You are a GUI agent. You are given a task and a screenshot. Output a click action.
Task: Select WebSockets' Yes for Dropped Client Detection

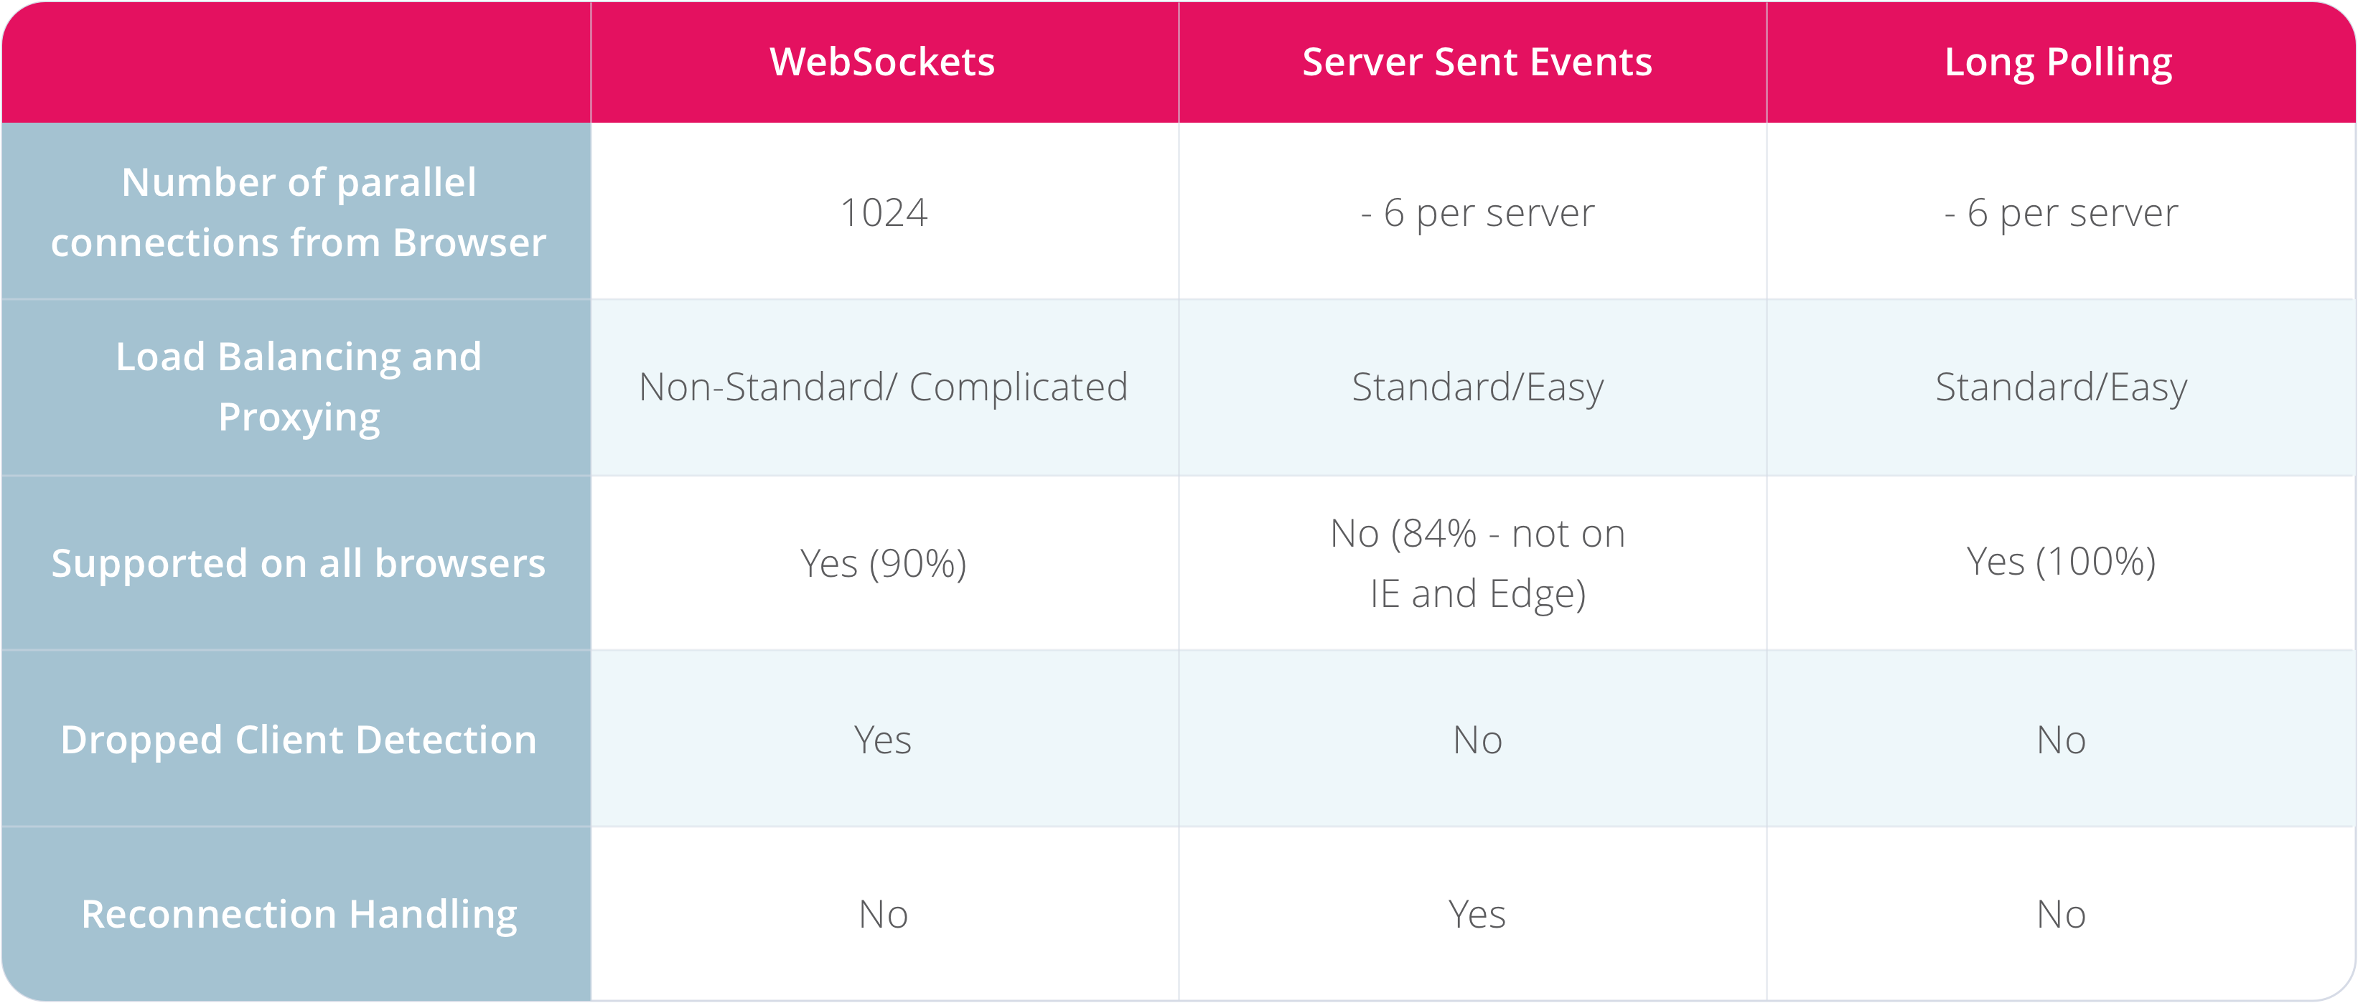tap(882, 740)
